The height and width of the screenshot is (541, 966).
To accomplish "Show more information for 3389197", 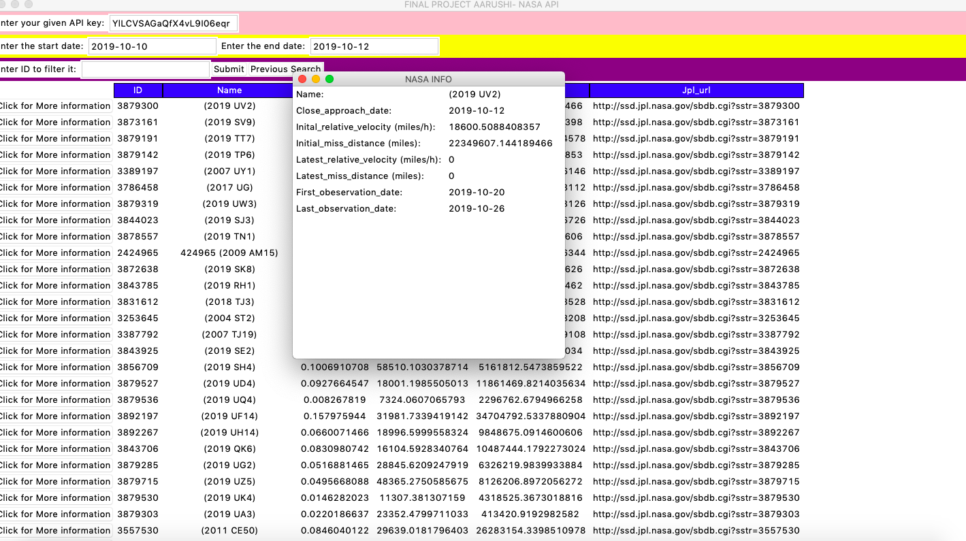I will pos(54,171).
